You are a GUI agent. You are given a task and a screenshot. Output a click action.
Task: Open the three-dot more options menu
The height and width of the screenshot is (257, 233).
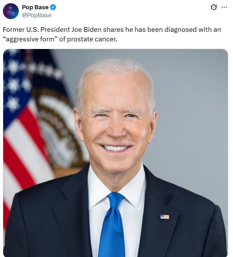pos(224,7)
